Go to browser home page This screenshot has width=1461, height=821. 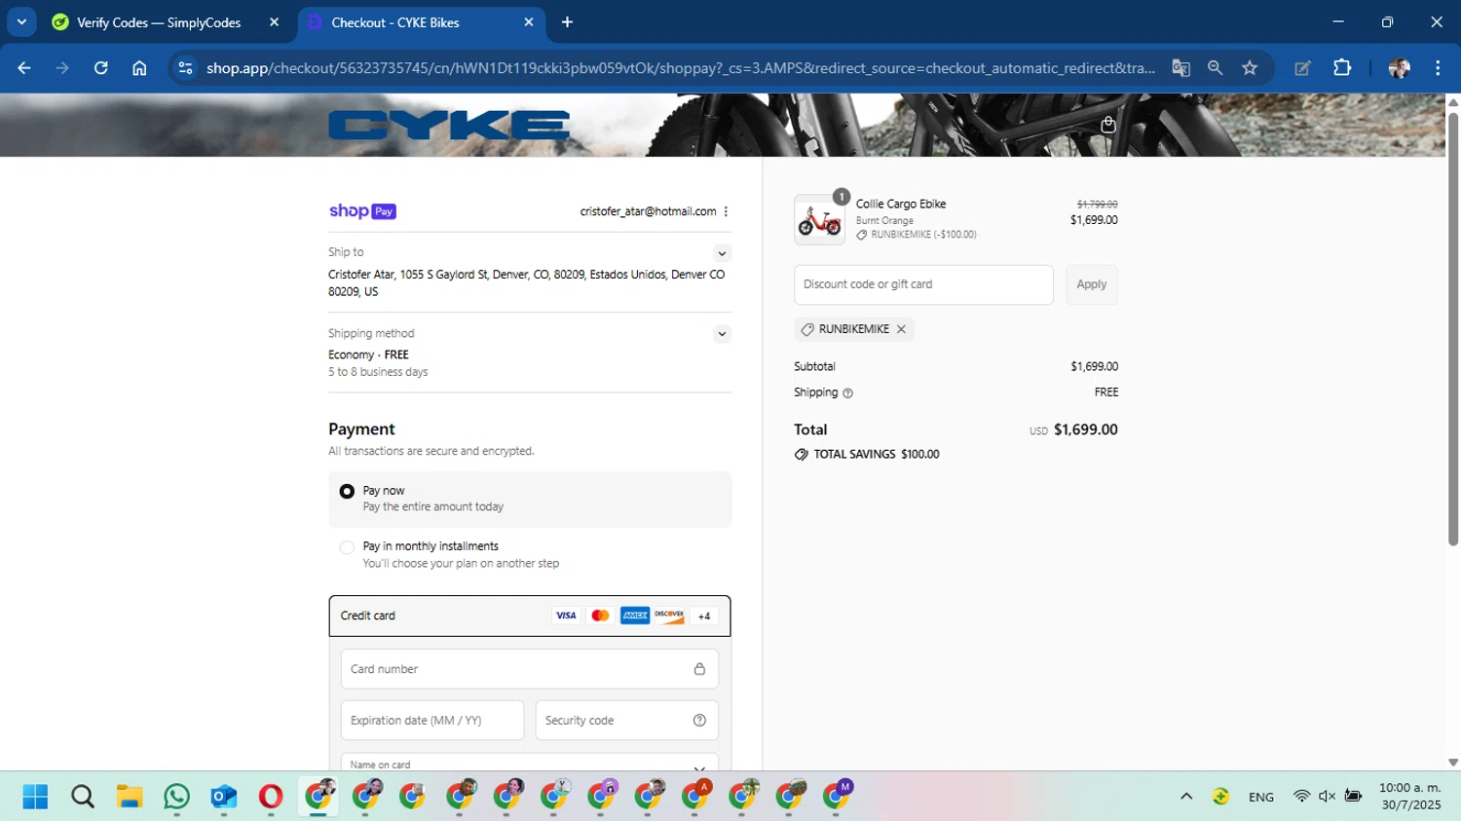139,68
